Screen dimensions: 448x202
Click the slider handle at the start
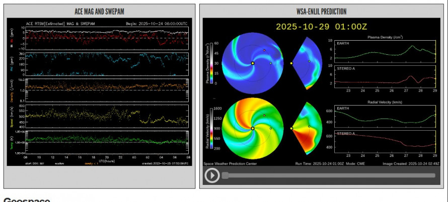pos(225,175)
